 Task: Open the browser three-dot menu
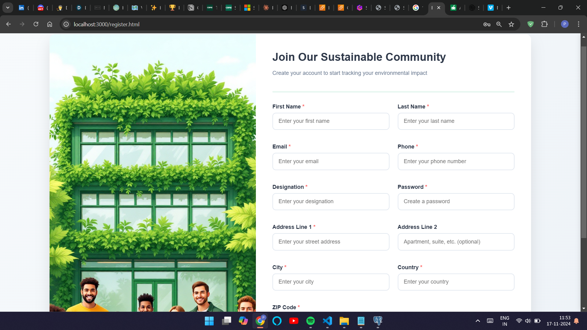[578, 24]
